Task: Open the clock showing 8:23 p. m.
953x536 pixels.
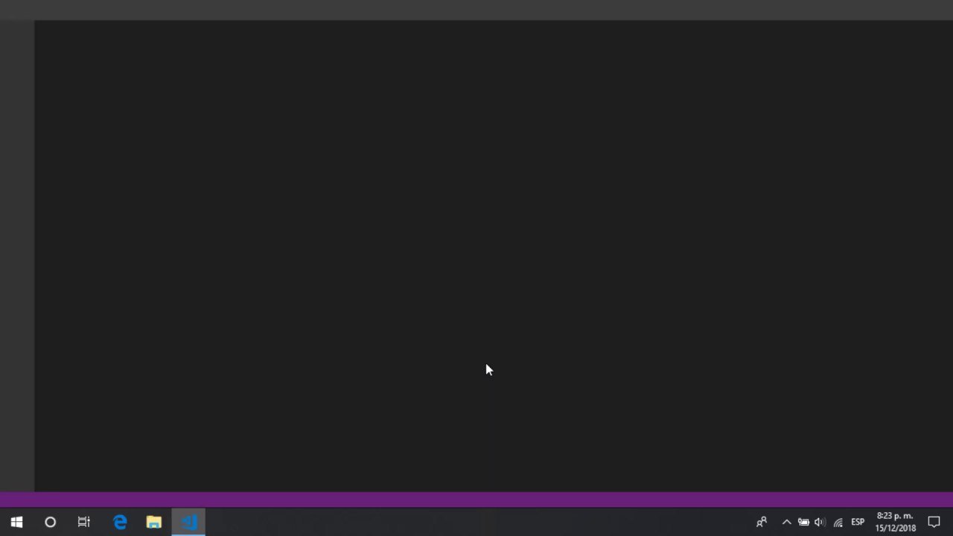Action: 895,523
